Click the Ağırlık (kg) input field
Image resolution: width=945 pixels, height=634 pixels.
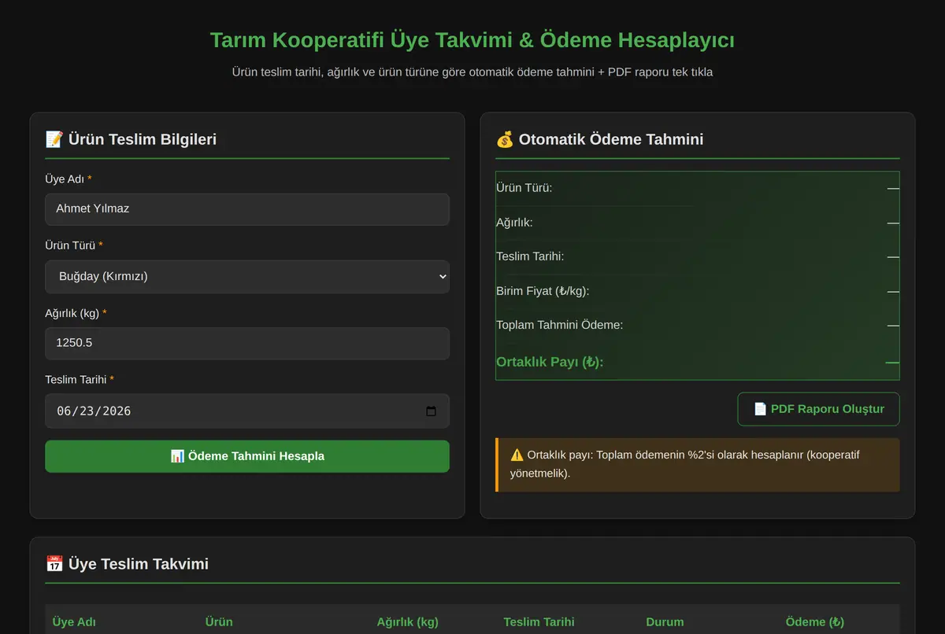(x=247, y=344)
